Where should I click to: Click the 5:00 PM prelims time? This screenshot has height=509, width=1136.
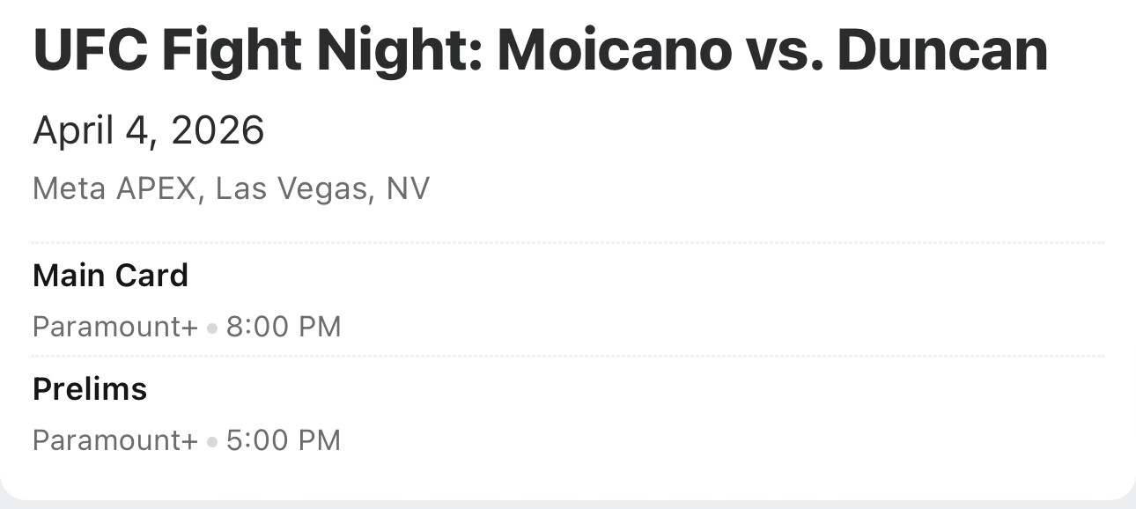coord(284,439)
